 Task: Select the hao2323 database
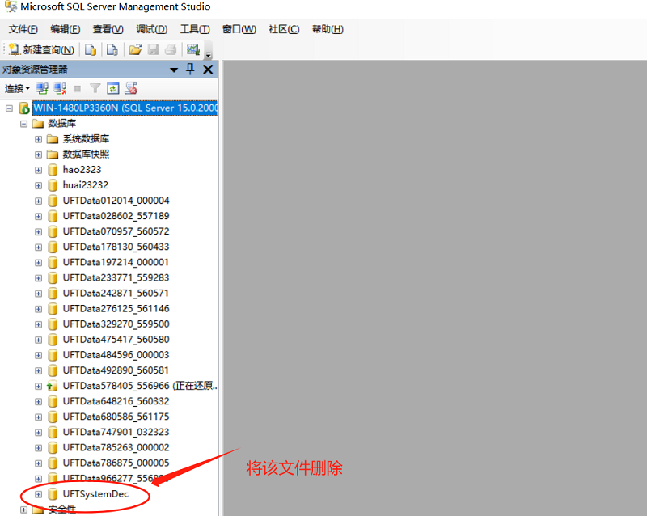(82, 170)
